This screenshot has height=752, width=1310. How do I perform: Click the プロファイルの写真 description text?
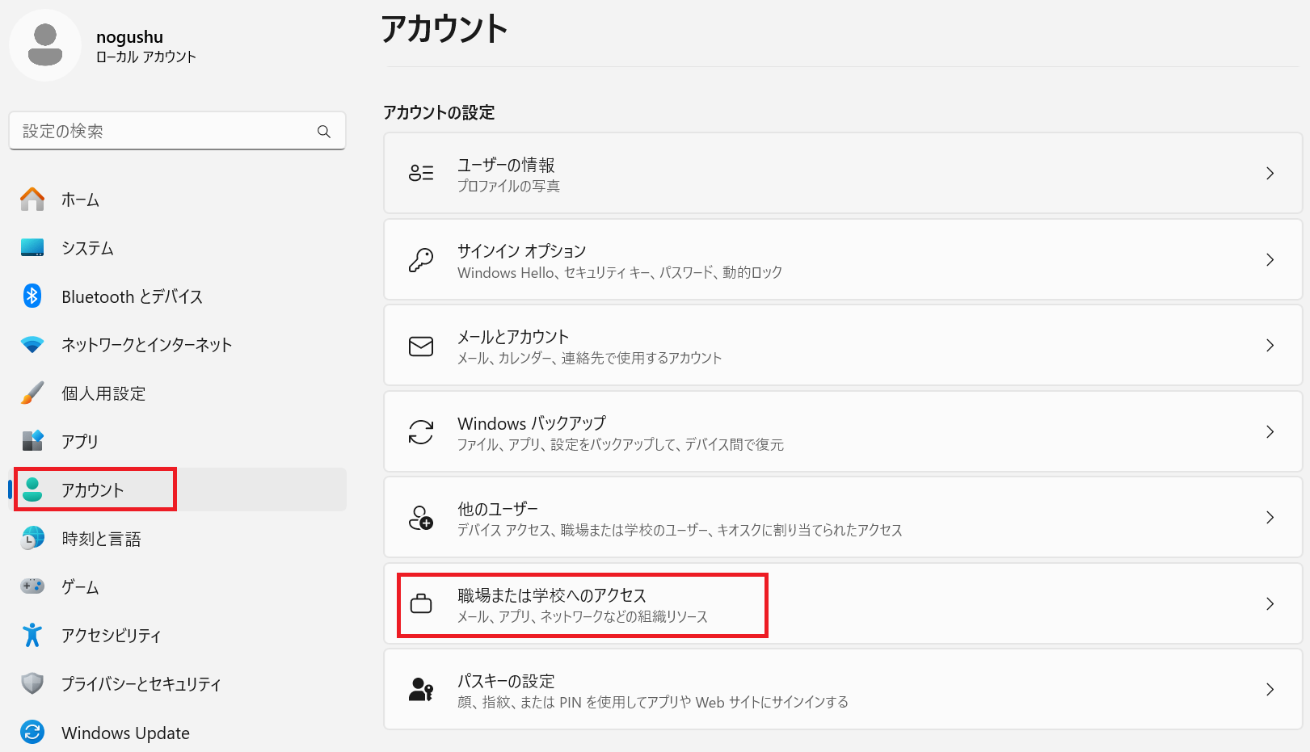click(x=508, y=186)
